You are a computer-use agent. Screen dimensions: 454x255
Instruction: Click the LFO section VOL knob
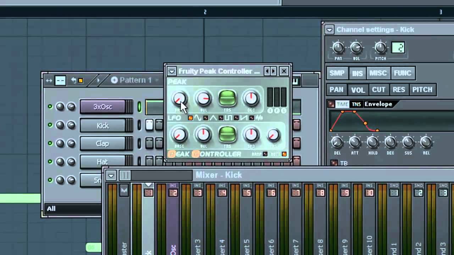coord(203,135)
